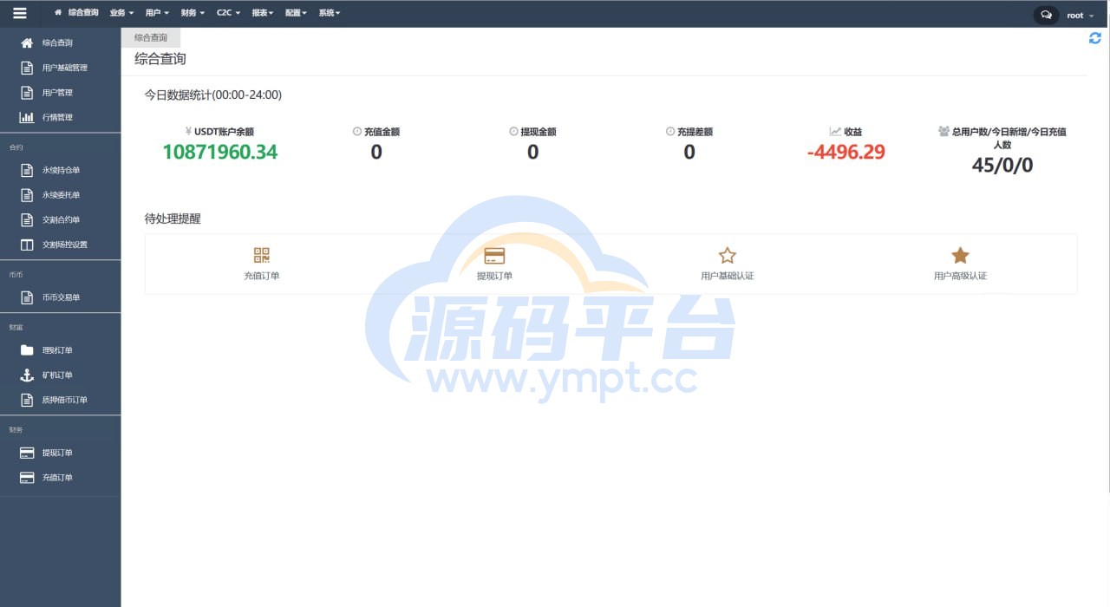Open 永续持仓单 document icon
Screen dimensions: 1110x607
(27, 170)
